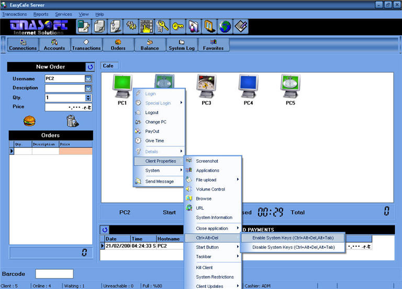
Task: Select the PC1 computer icon
Action: [122, 87]
